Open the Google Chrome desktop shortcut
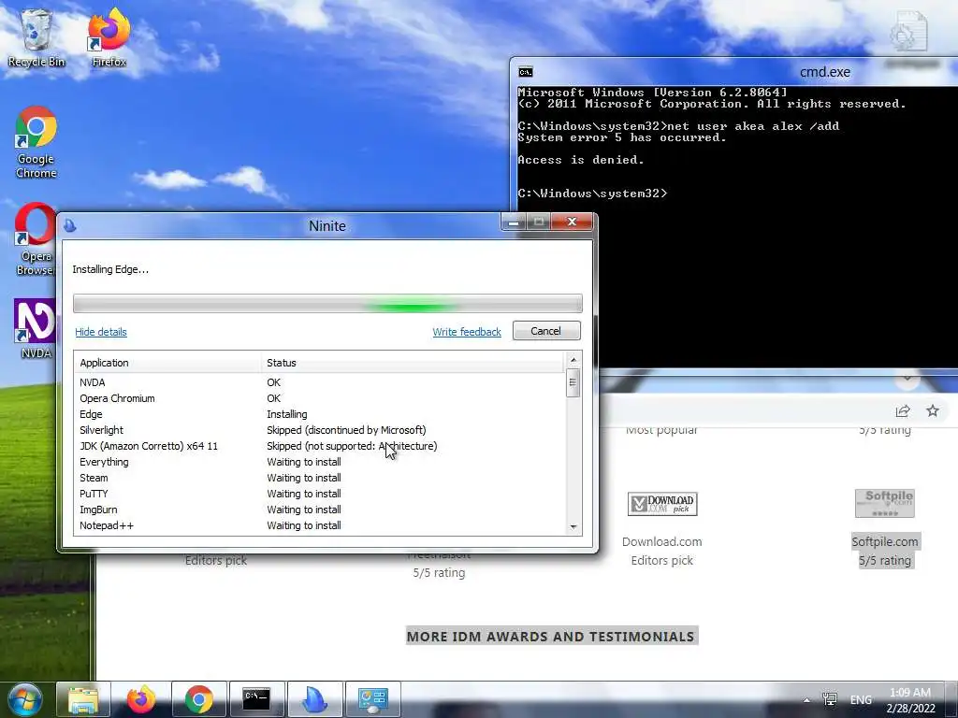 (36, 142)
